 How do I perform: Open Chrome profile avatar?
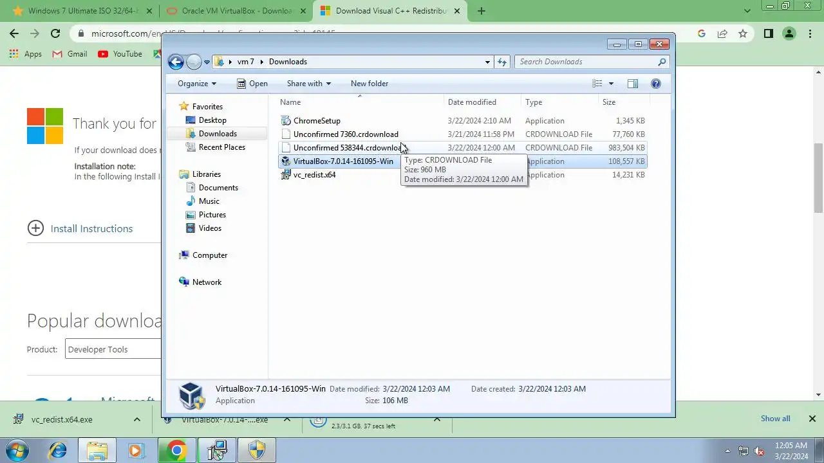(x=789, y=33)
